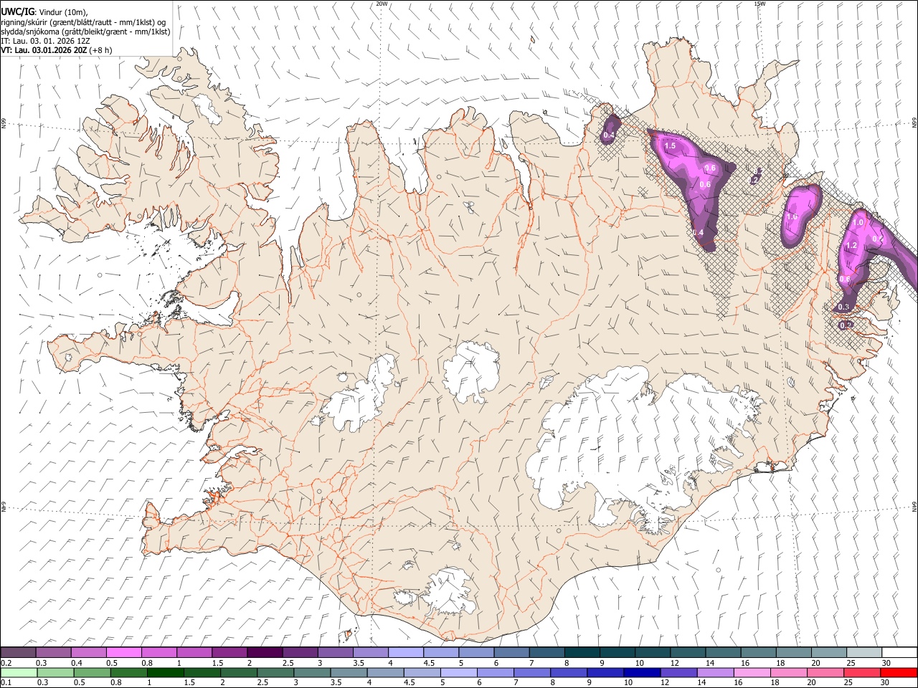
Task: Select the palest green 0.1 rain-scale swatch
Action: 19,672
